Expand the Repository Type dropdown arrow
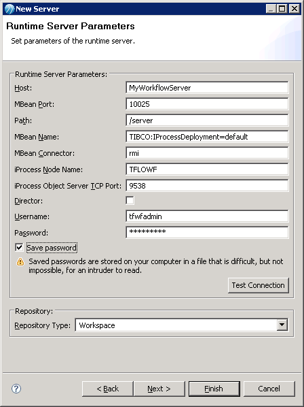 [282, 325]
